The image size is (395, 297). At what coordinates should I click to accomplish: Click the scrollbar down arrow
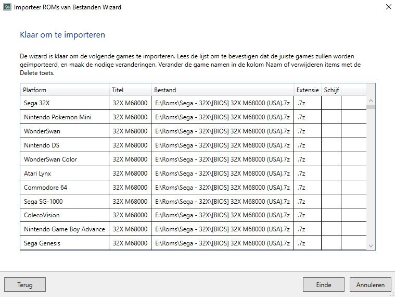371,246
